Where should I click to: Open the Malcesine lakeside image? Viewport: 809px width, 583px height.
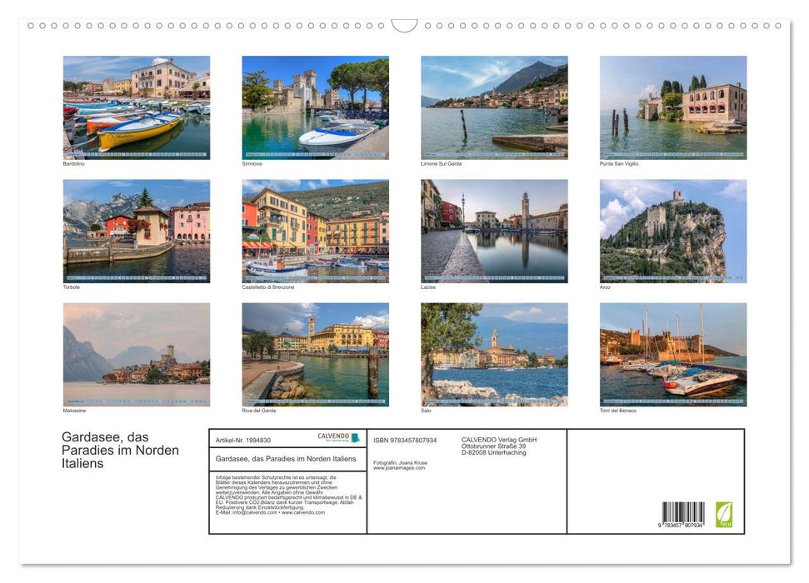tap(136, 355)
